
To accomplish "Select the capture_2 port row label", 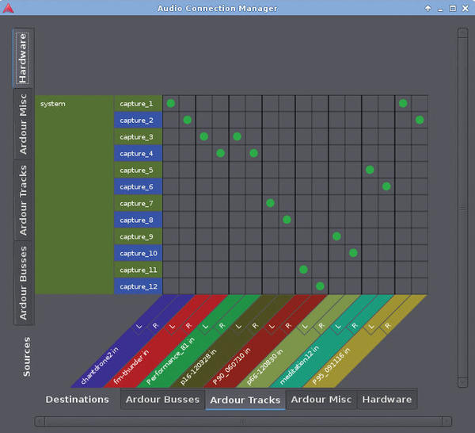I will pos(138,121).
